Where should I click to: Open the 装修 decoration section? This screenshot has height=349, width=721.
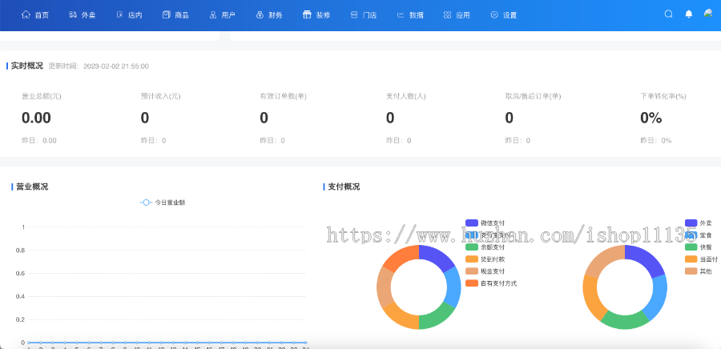click(316, 14)
